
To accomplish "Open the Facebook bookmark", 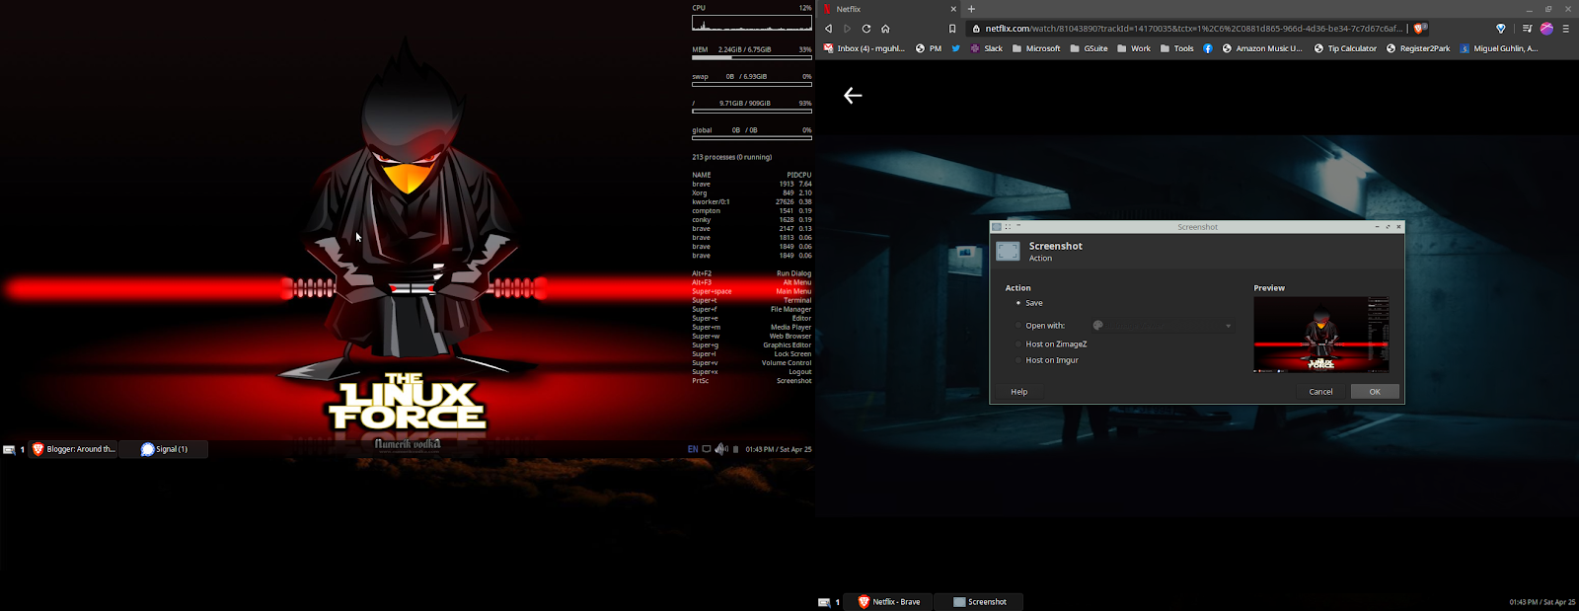I will pos(1207,48).
